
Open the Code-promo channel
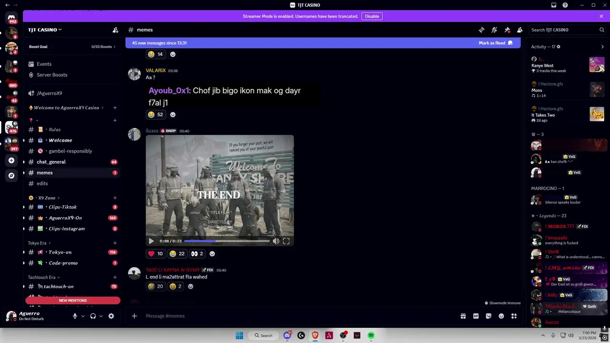[72, 263]
